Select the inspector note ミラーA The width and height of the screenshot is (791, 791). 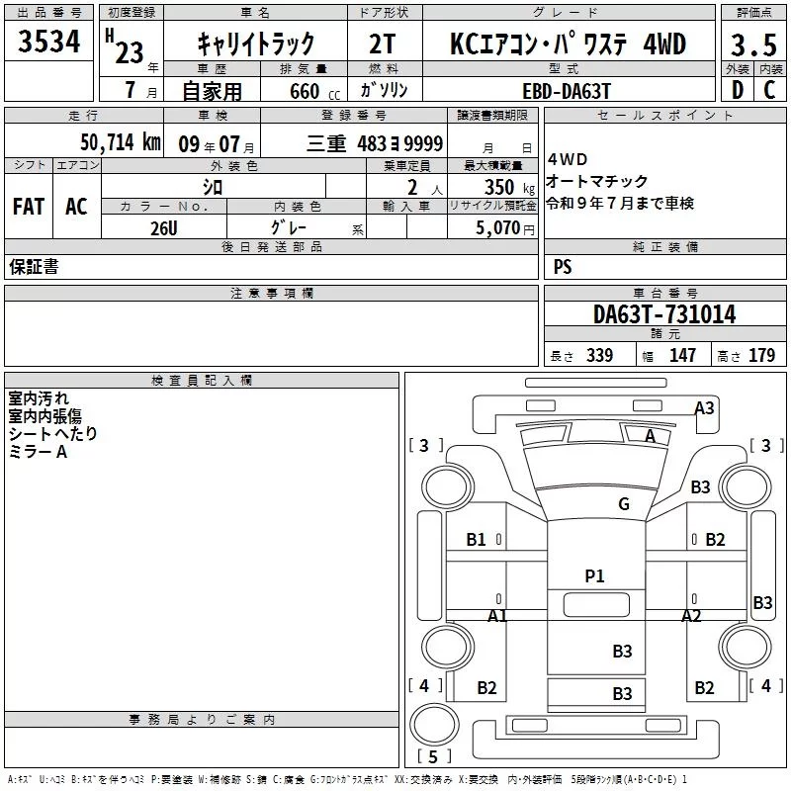point(38,452)
